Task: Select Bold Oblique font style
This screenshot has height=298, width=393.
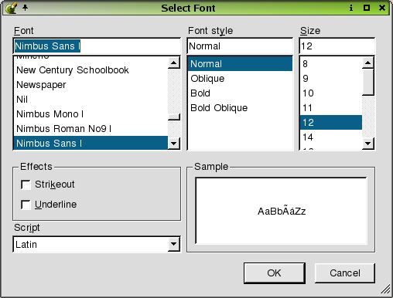Action: pos(219,108)
